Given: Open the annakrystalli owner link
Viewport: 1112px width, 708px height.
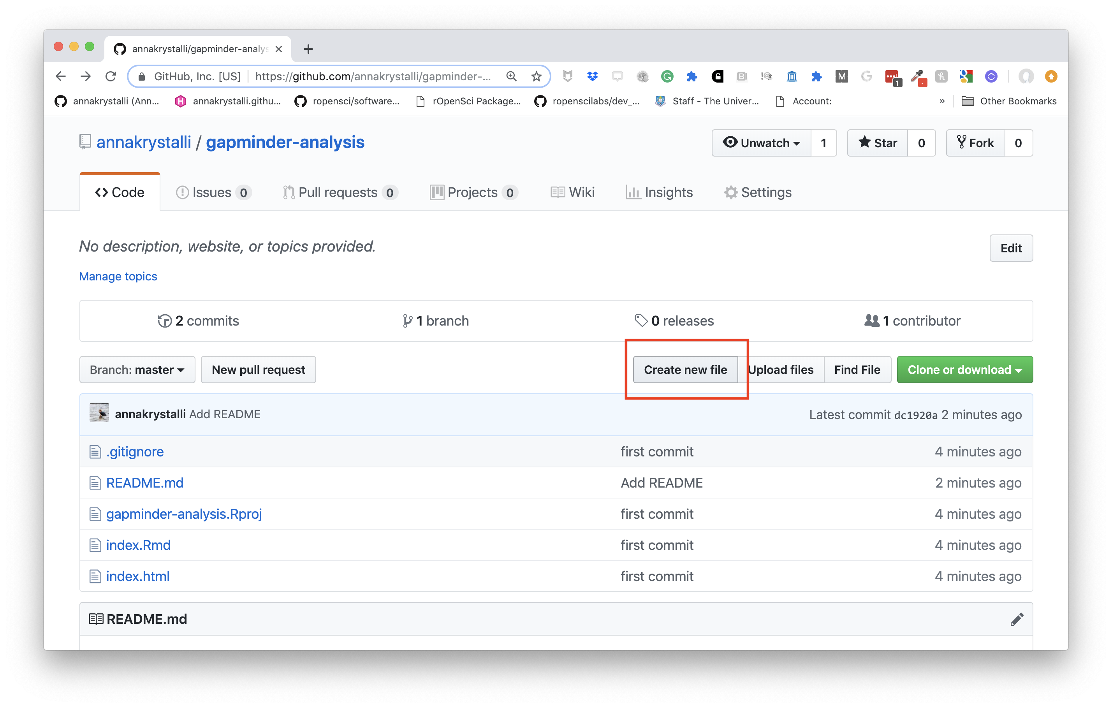Looking at the screenshot, I should 144,142.
